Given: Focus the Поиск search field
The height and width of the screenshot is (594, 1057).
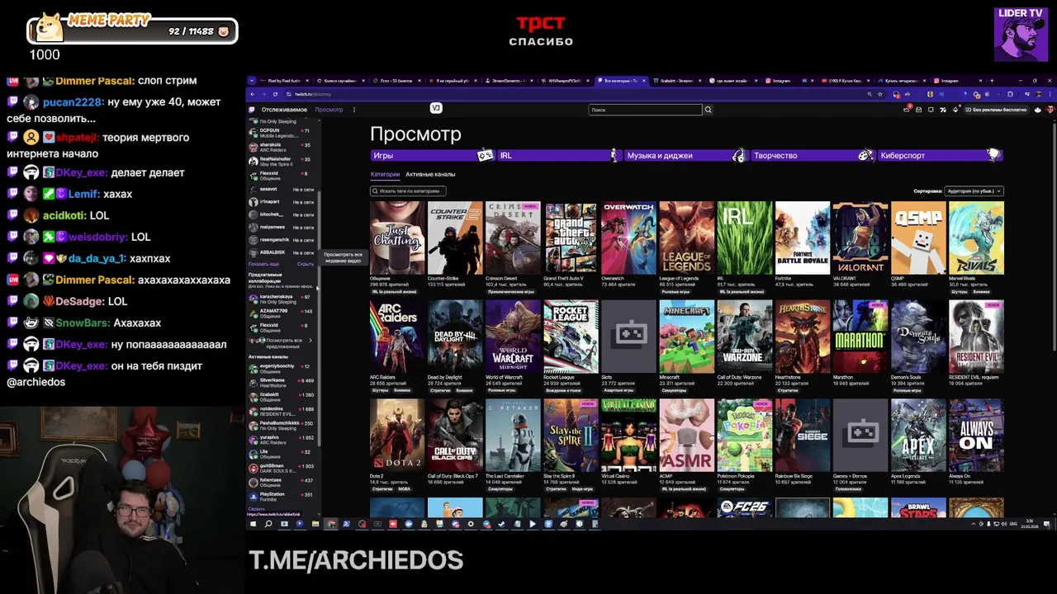Looking at the screenshot, I should point(646,110).
